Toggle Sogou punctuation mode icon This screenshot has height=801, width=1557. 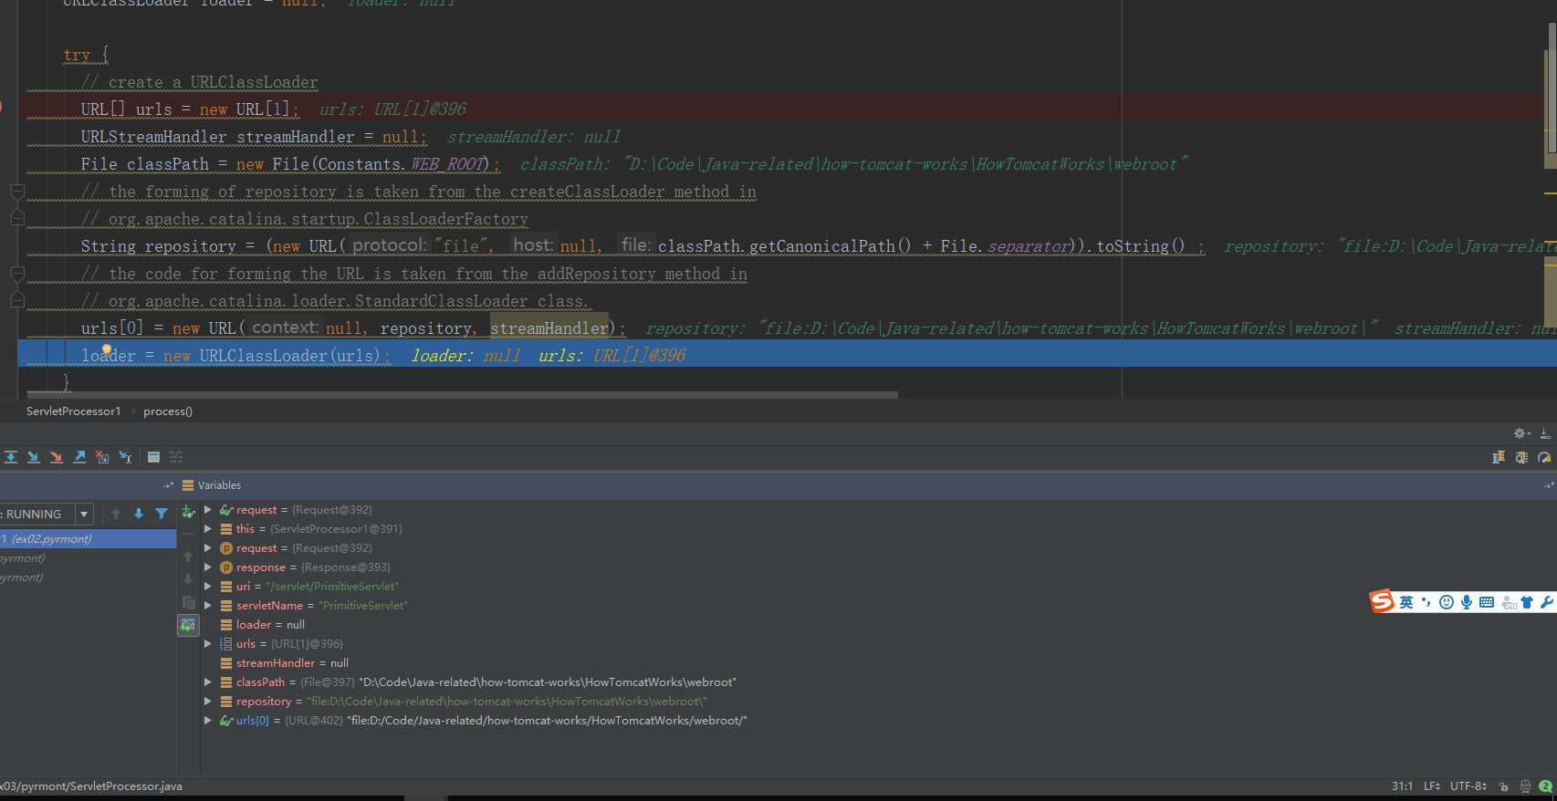[1426, 602]
